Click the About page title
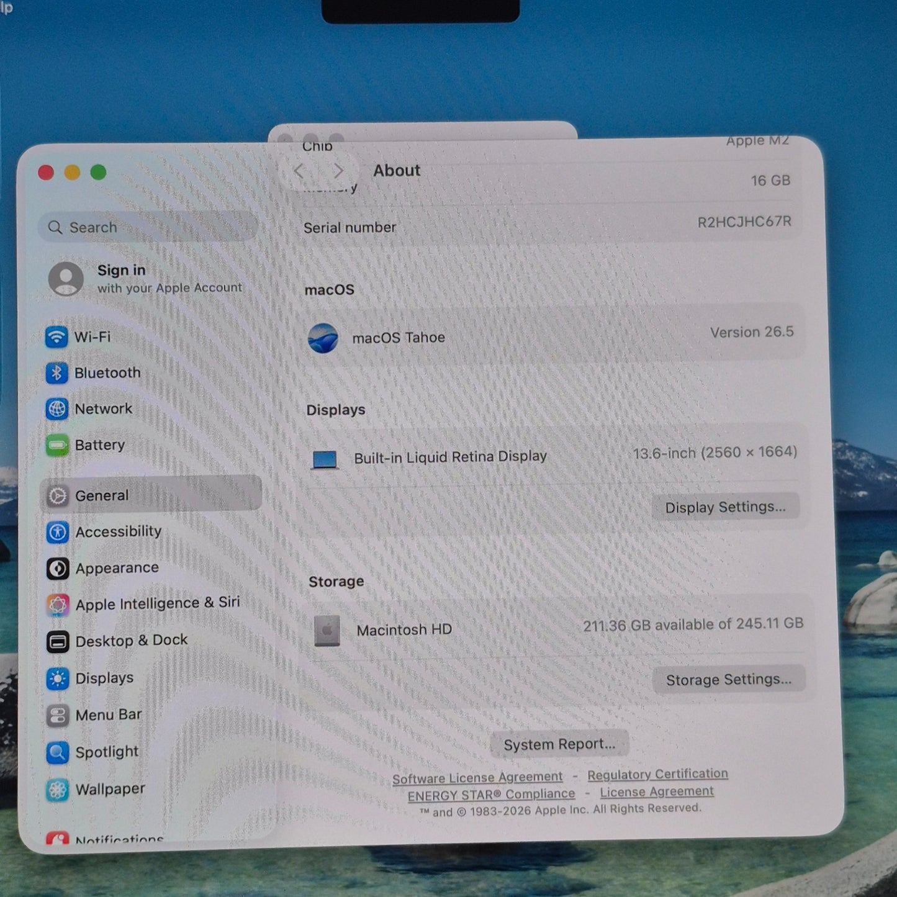Screen dimensions: 897x897 coord(397,171)
